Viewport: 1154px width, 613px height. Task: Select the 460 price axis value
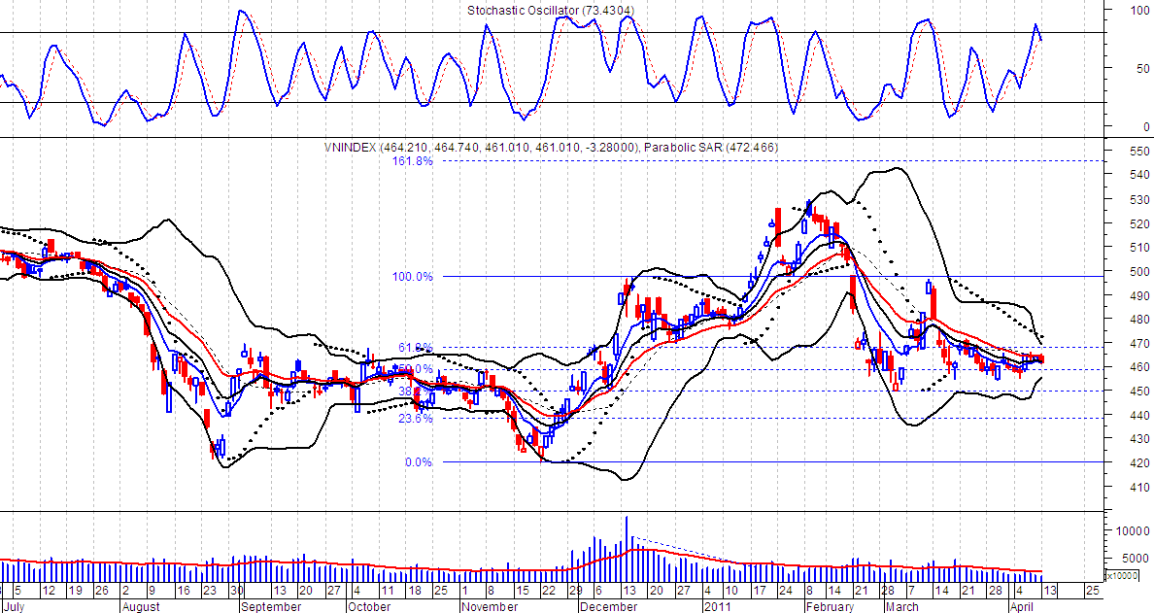click(1139, 366)
